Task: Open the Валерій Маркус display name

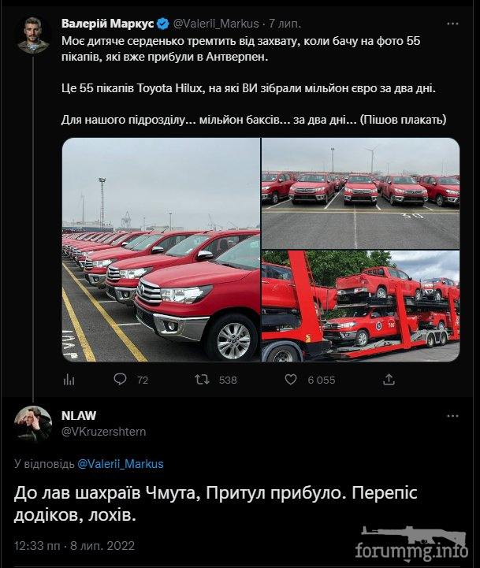Action: (109, 24)
